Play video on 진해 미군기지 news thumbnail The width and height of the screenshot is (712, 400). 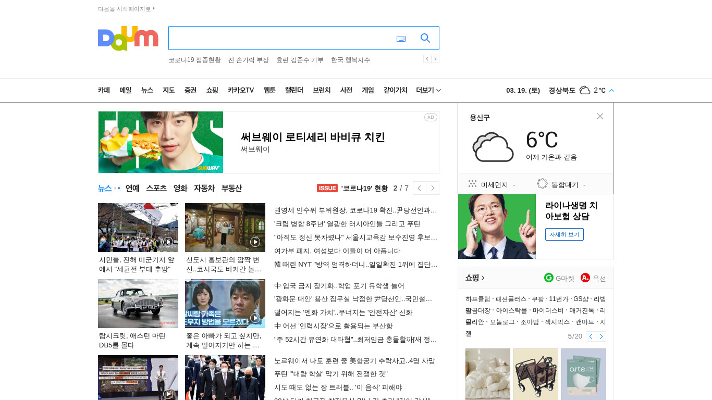pyautogui.click(x=168, y=242)
